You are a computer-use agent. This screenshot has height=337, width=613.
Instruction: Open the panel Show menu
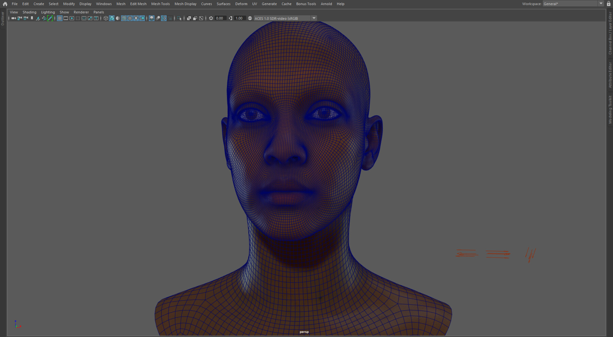(64, 12)
